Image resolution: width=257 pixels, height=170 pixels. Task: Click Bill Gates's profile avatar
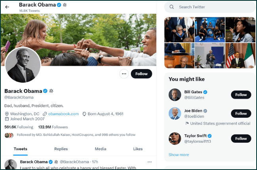pyautogui.click(x=174, y=95)
